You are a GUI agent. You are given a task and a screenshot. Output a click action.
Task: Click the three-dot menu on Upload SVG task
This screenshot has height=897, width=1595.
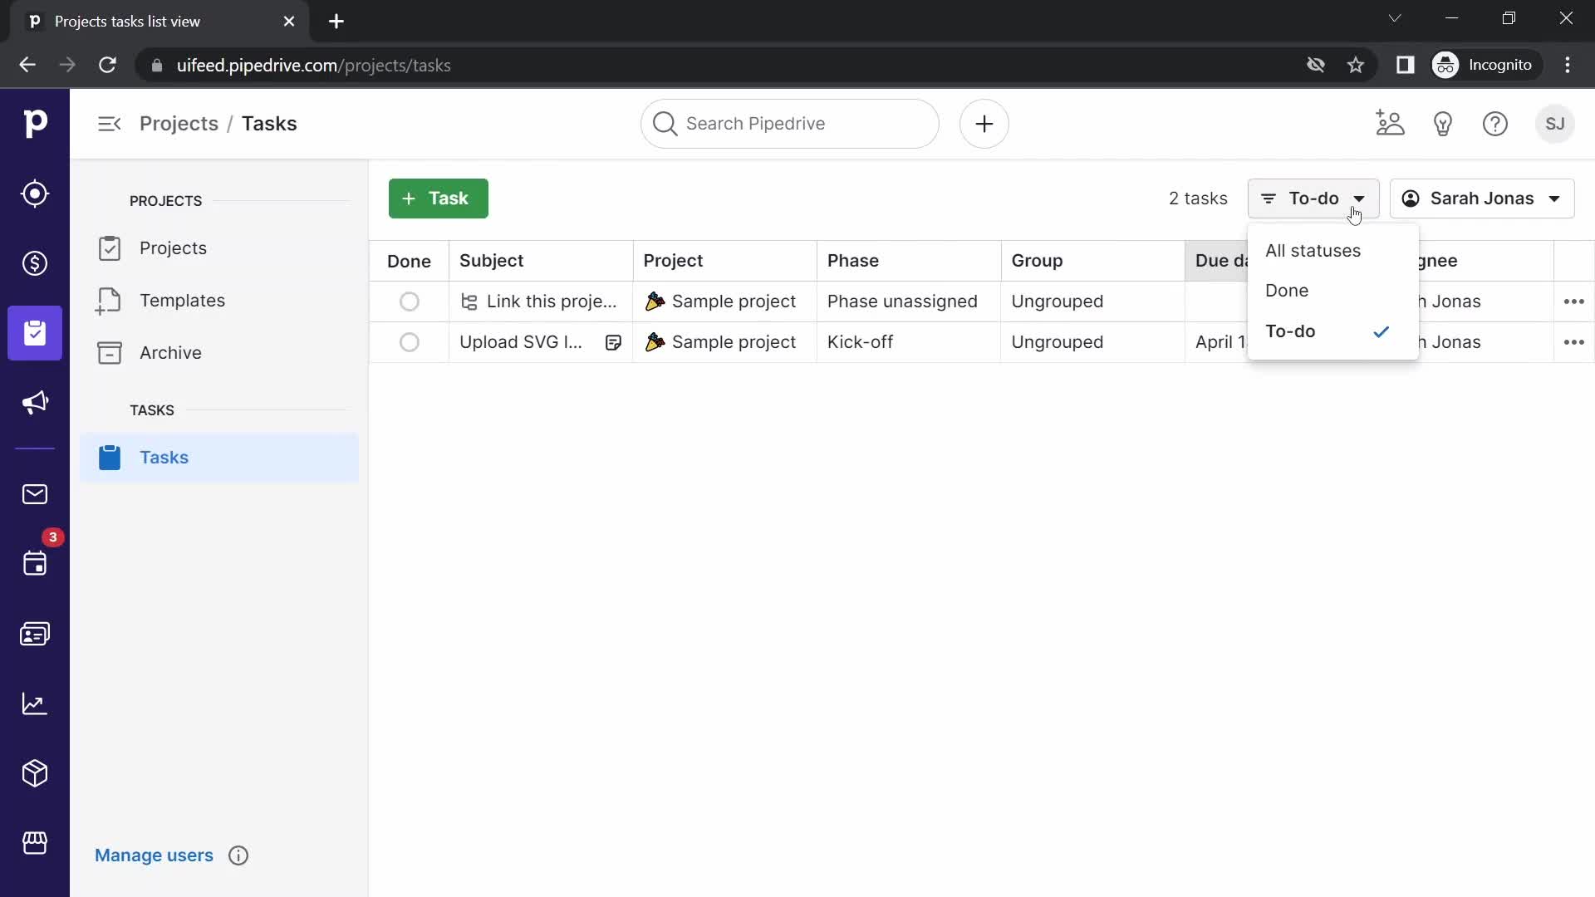click(1574, 341)
